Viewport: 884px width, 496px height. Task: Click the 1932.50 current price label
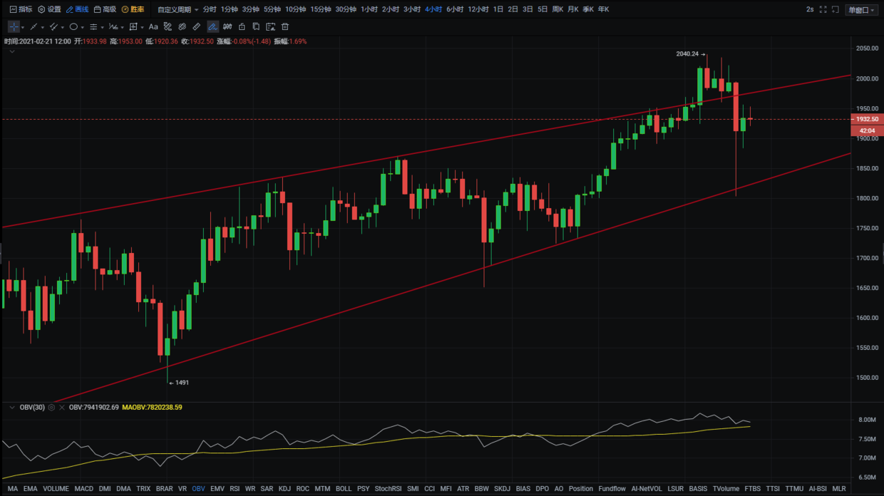click(868, 119)
